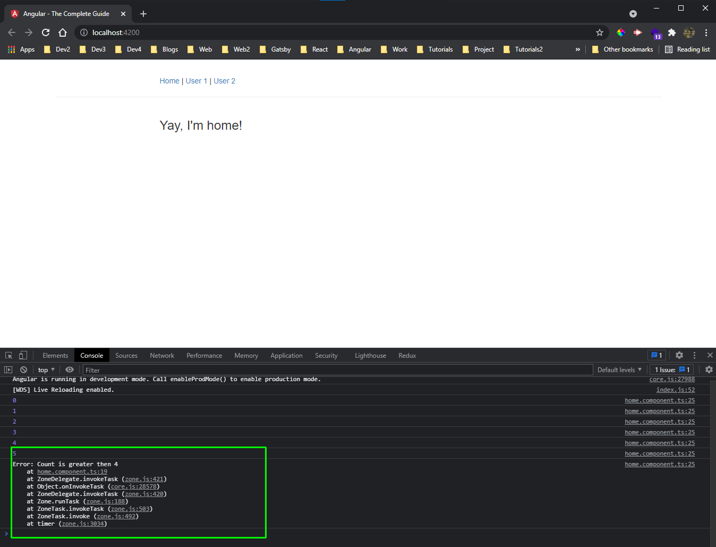This screenshot has width=716, height=547.
Task: Clear the console output
Action: coord(23,369)
